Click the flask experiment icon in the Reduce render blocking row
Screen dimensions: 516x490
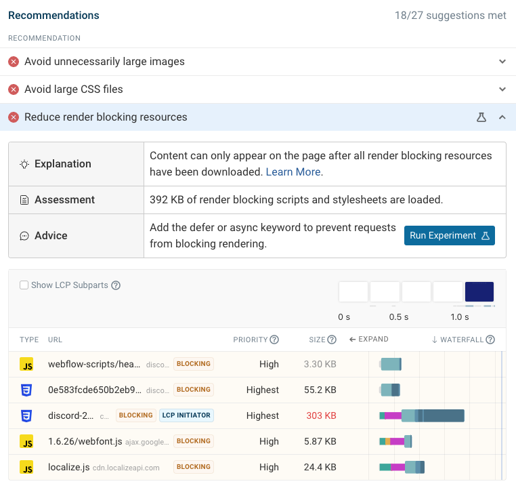(x=481, y=117)
